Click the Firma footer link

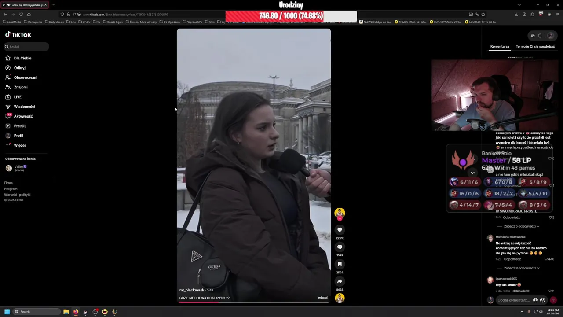(8, 183)
